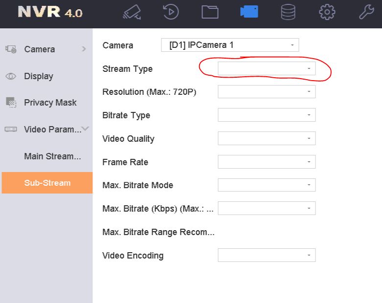Open the Playback icon in top bar
This screenshot has width=382, height=303.
pos(171,12)
